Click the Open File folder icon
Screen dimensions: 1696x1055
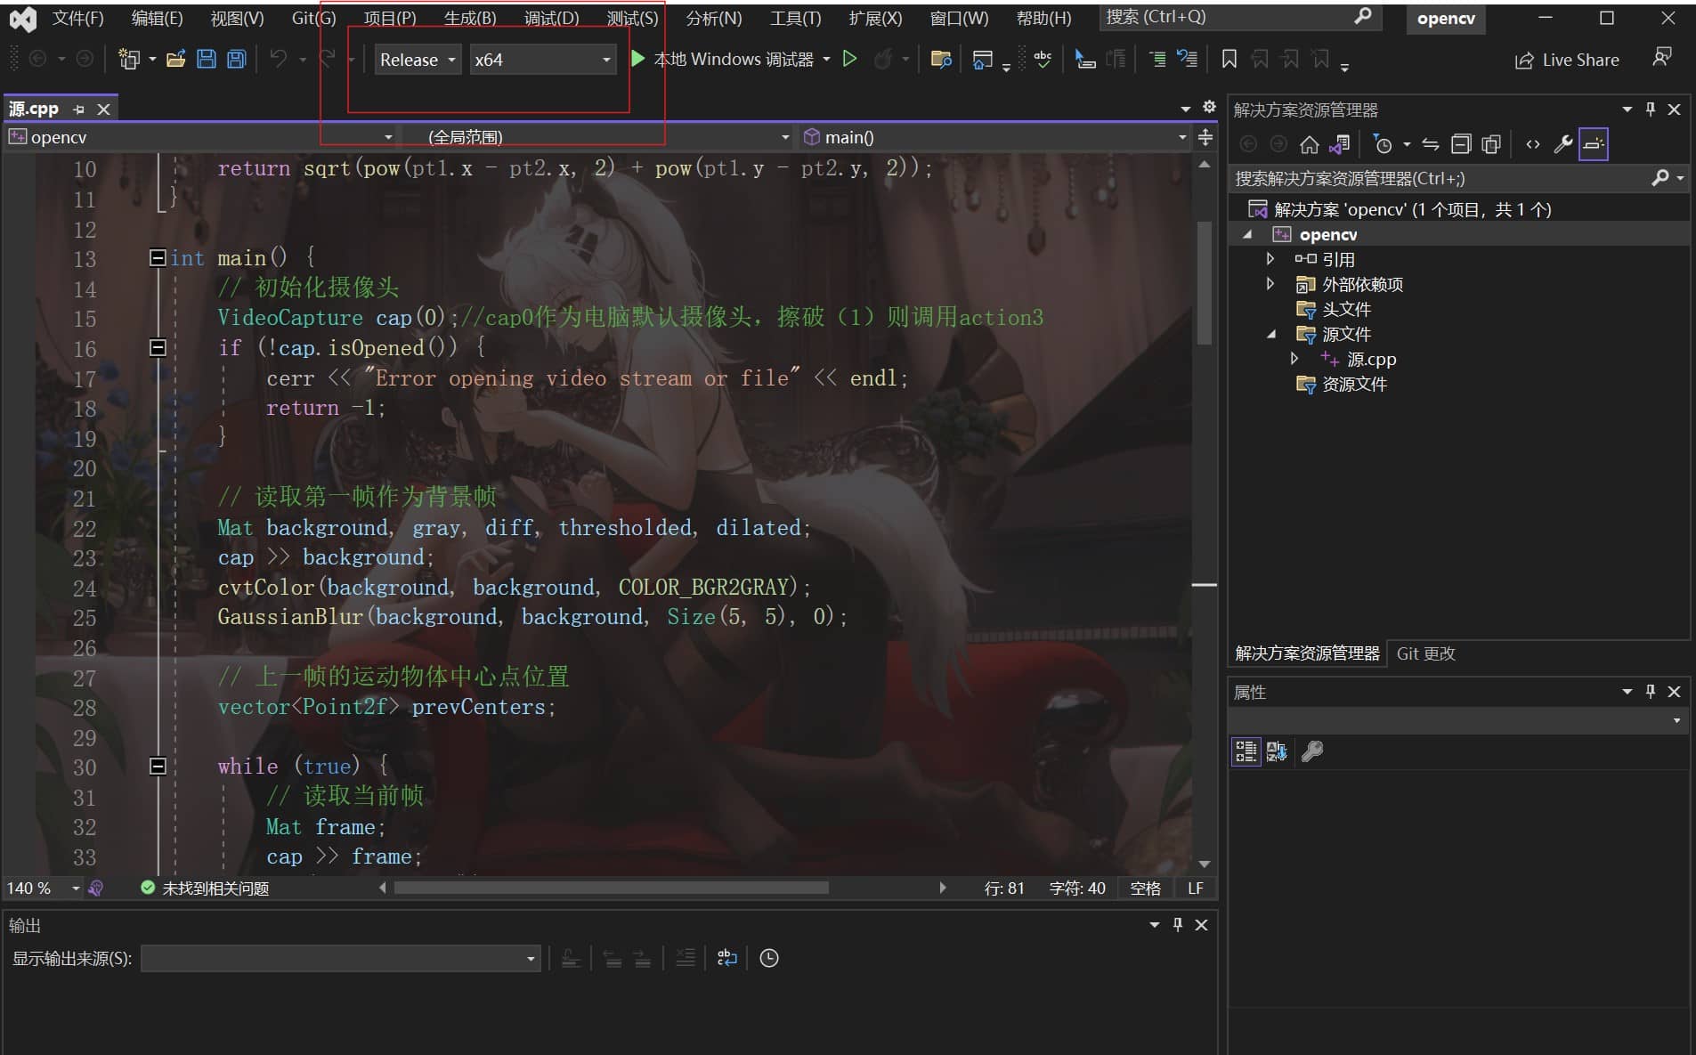(176, 60)
